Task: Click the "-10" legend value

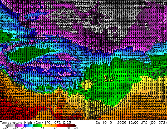Action: click(23, 128)
